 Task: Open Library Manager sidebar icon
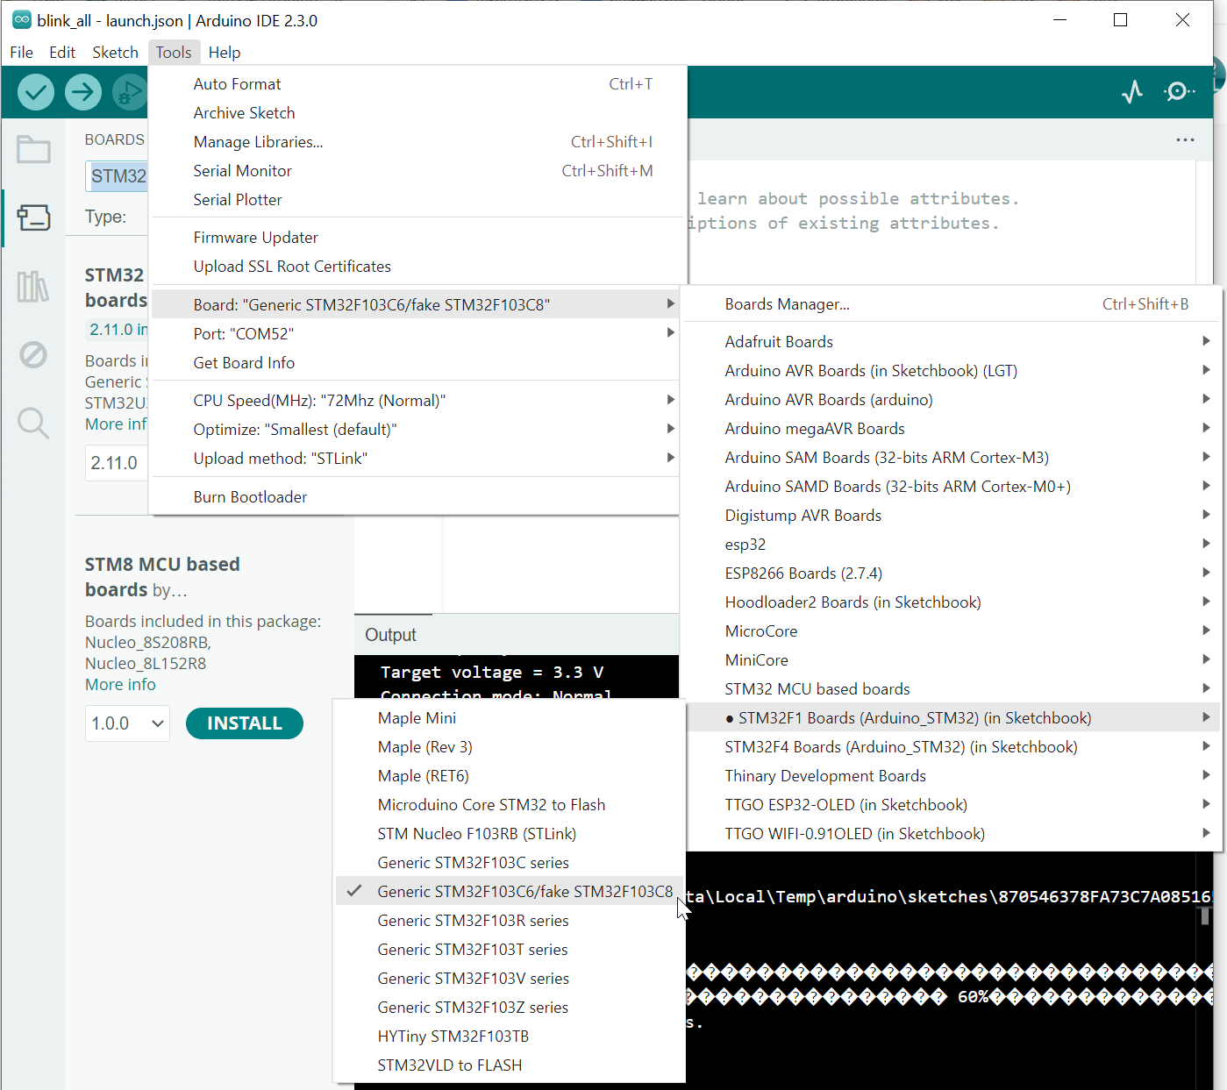(33, 287)
